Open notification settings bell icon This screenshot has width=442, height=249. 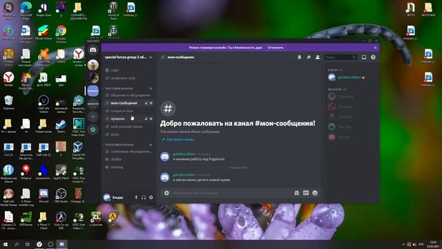coord(299,57)
